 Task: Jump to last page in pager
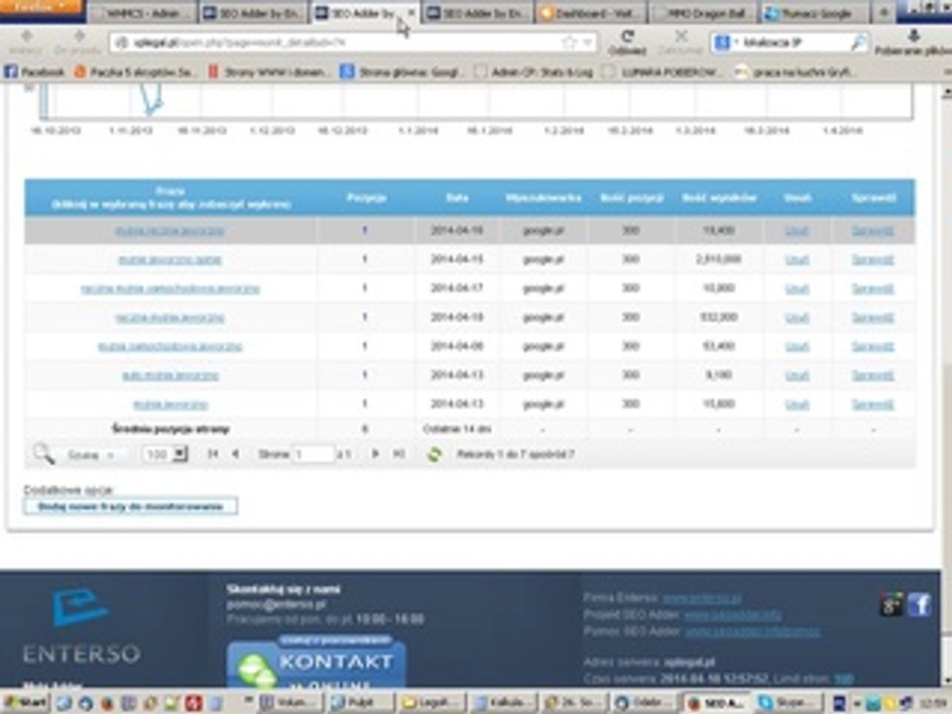[399, 453]
